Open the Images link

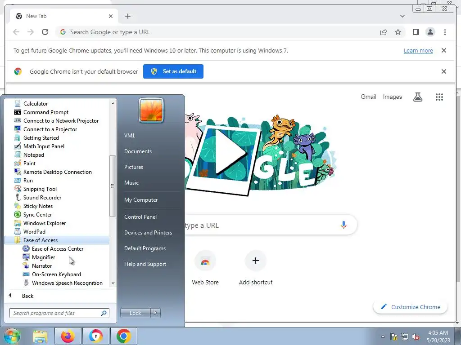coord(392,97)
